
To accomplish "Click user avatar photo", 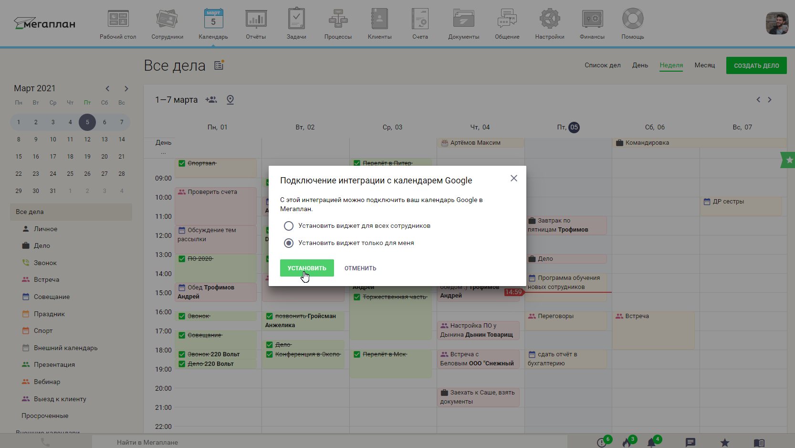I will [x=777, y=23].
